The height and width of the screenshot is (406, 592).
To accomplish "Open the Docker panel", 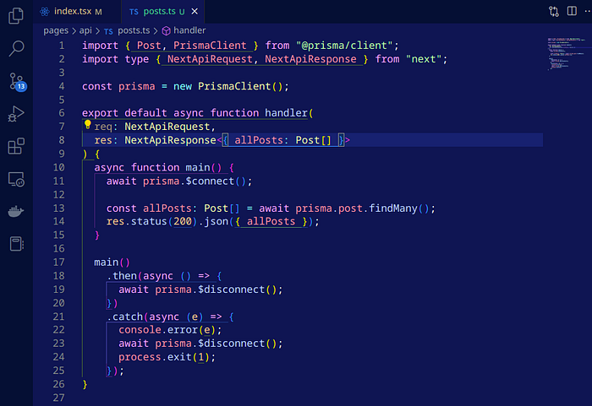I will [x=16, y=211].
